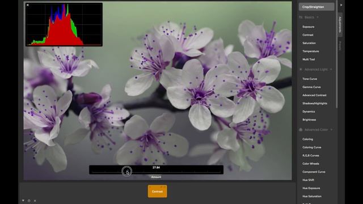363x204 pixels.
Task: Click the down-arrow icon at bottom left
Action: pyautogui.click(x=23, y=201)
